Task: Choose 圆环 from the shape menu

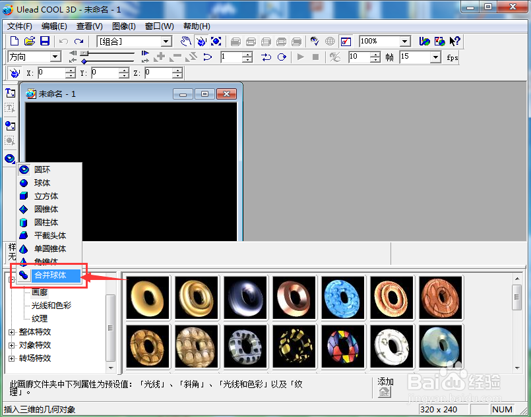Action: (49, 169)
